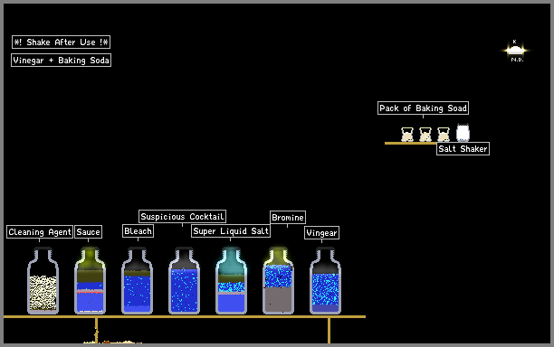
Task: Select the first baking soda pack
Action: point(407,135)
